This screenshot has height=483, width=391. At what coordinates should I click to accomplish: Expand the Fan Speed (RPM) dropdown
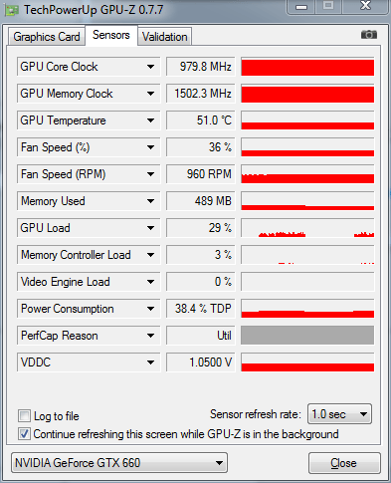(x=150, y=174)
